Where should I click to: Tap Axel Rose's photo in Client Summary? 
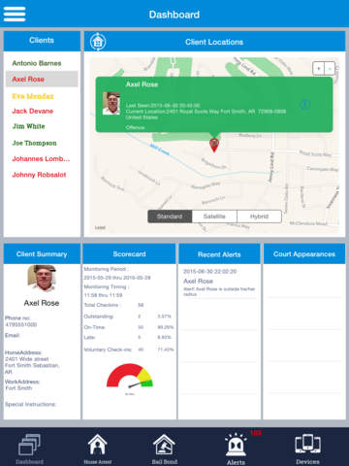coord(42,278)
